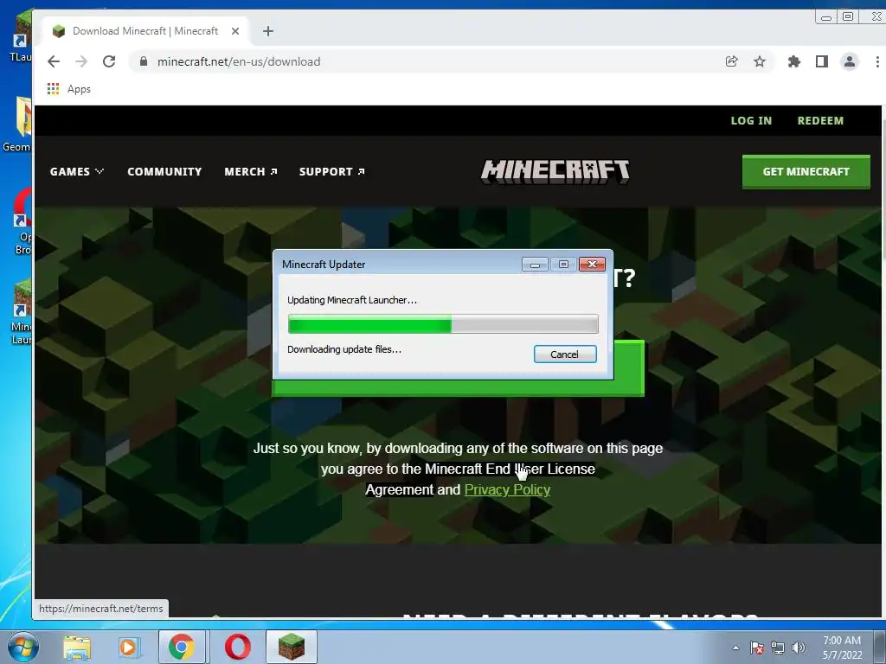Go back with Chrome's back arrow

[54, 61]
